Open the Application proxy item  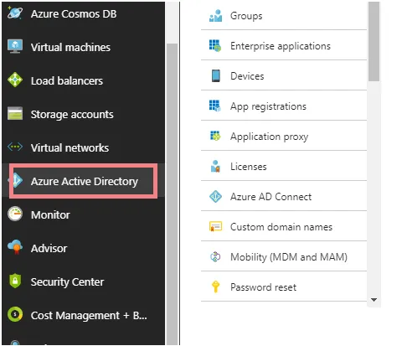(x=284, y=136)
